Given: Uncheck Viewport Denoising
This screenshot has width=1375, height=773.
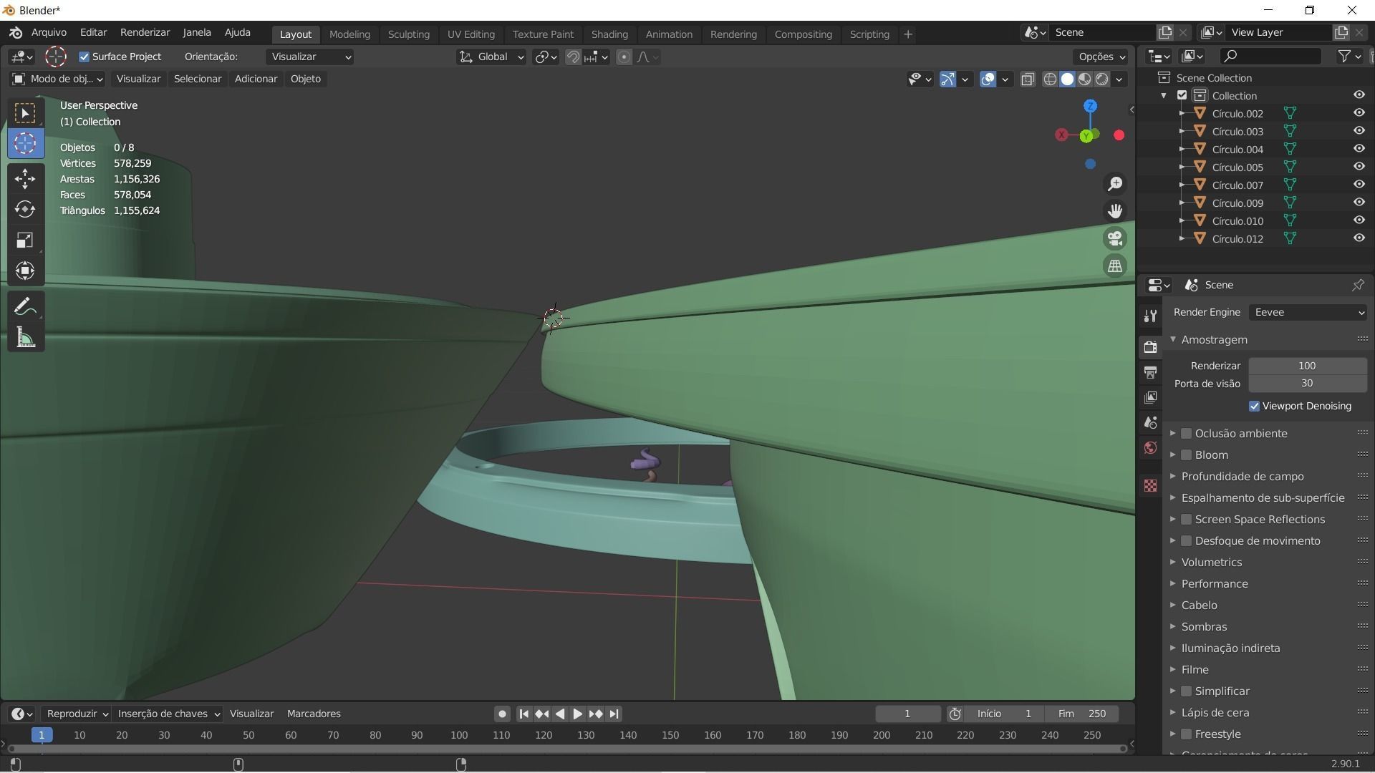Looking at the screenshot, I should (x=1254, y=406).
